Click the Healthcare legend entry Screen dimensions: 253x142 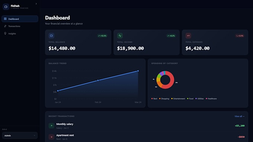pyautogui.click(x=211, y=99)
